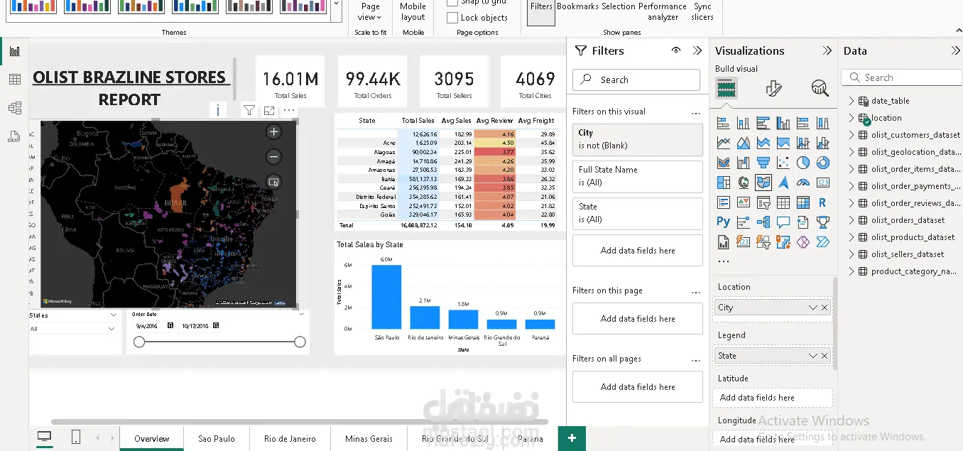
Task: Toggle the Snap to grid checkbox
Action: [x=452, y=2]
